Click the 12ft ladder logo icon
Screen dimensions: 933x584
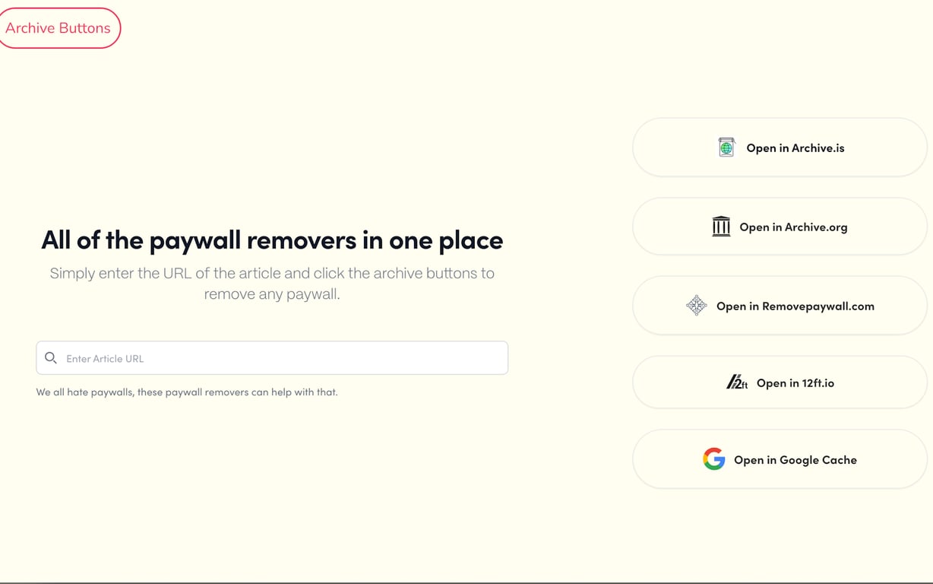pyautogui.click(x=738, y=382)
